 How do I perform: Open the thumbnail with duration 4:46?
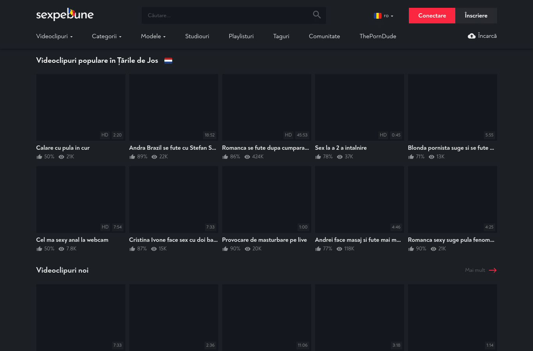pyautogui.click(x=360, y=200)
